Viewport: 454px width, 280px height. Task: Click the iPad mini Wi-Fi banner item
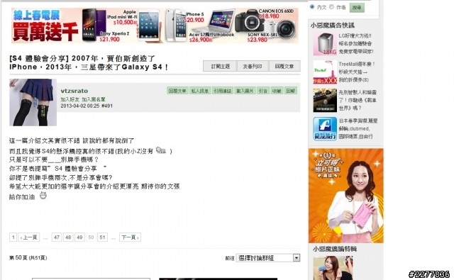[148, 26]
